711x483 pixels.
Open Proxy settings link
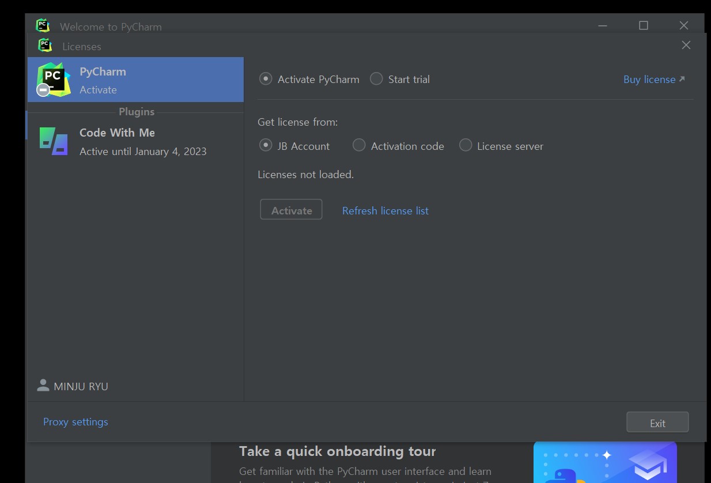pos(75,422)
